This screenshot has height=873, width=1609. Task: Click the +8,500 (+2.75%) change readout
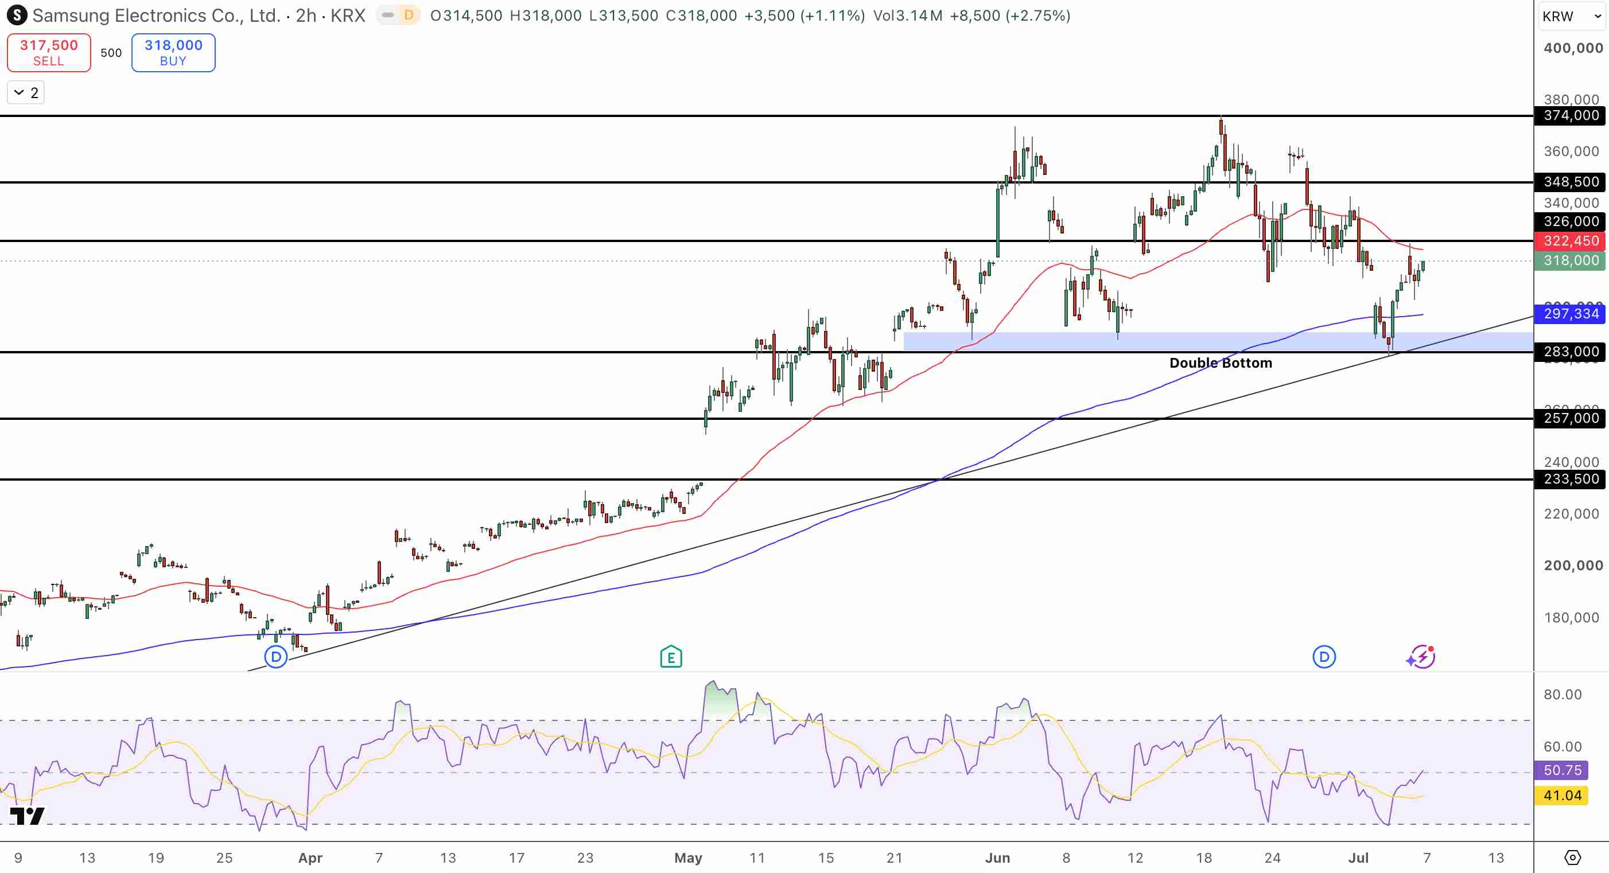click(x=1010, y=15)
